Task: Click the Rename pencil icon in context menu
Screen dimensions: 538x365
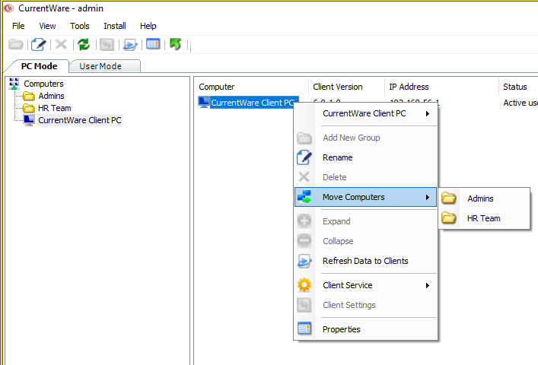Action: 304,157
